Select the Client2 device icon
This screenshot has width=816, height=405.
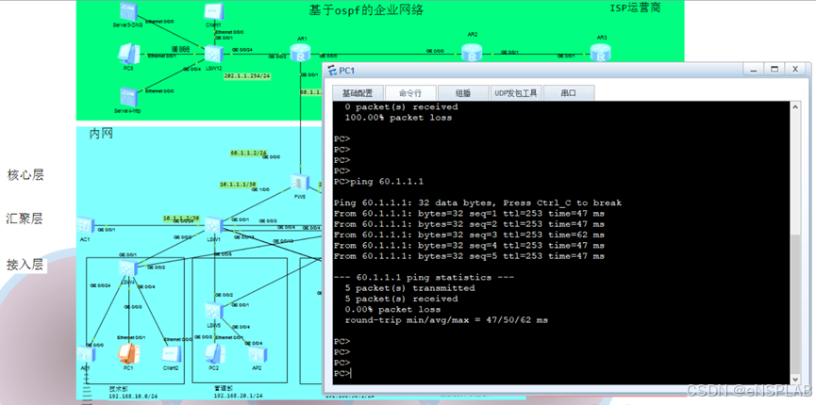pyautogui.click(x=171, y=353)
